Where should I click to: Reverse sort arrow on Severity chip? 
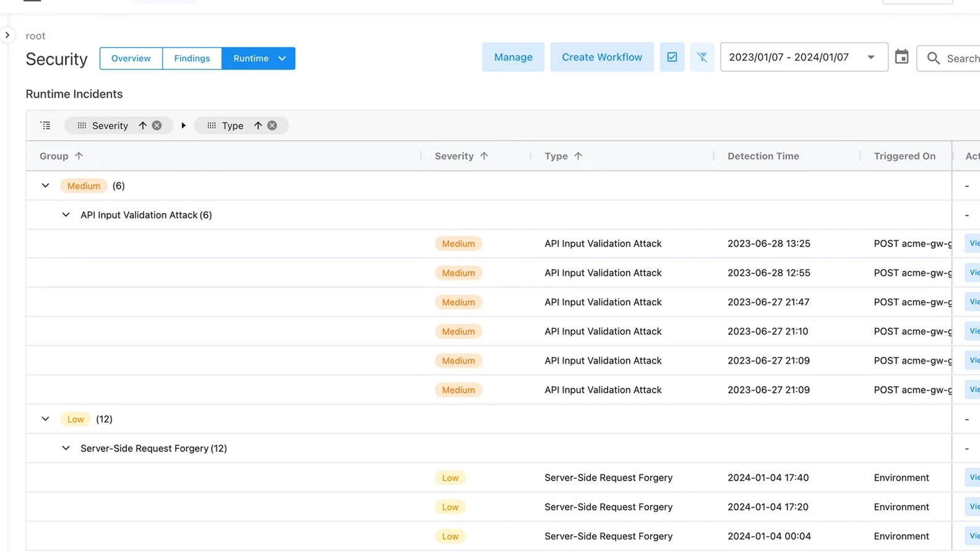click(143, 126)
